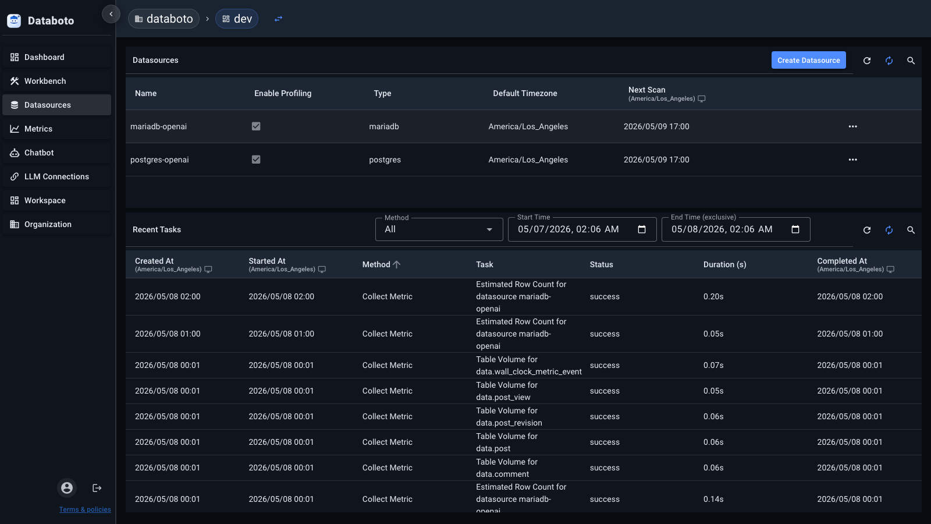Click Completed At timezone display icon

tap(890, 270)
